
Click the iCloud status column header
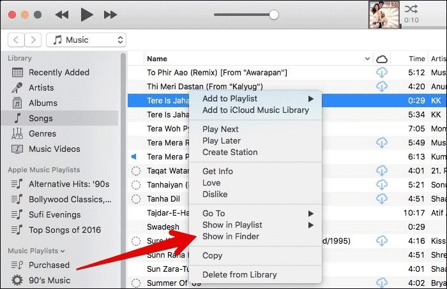click(x=382, y=59)
